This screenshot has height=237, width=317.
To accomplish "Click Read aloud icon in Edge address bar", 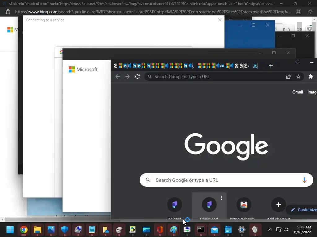I will (310, 12).
